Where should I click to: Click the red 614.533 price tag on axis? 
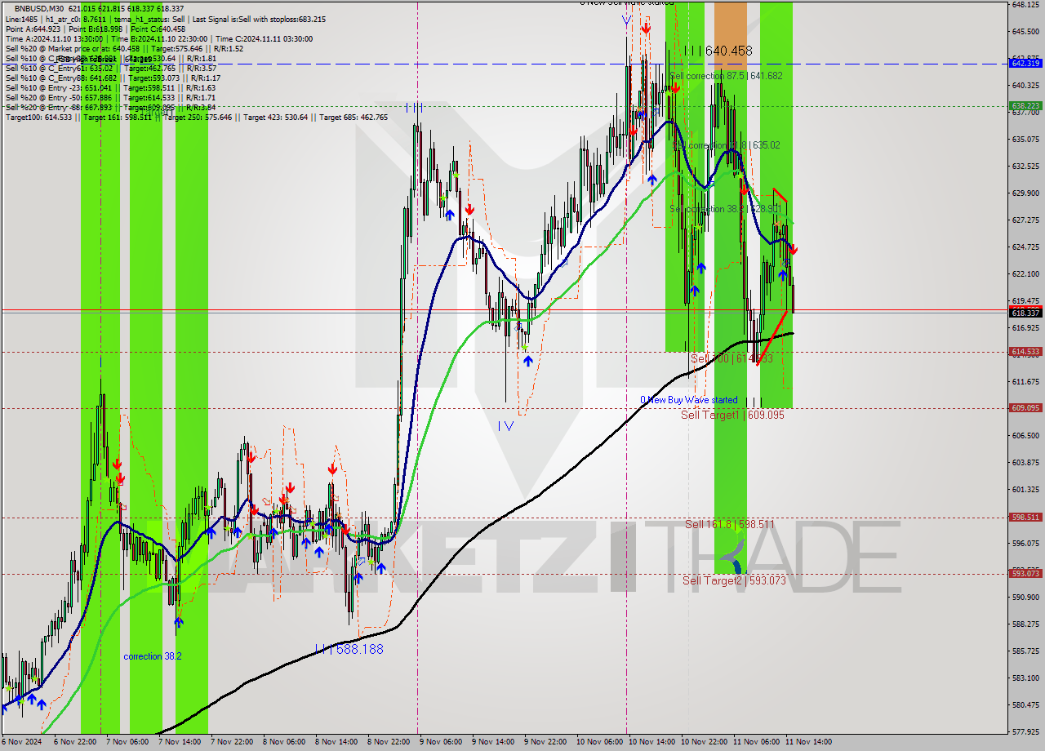(x=1025, y=352)
